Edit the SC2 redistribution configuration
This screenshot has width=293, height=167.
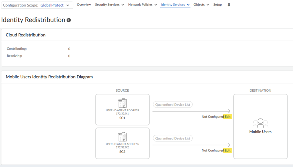click(x=228, y=151)
